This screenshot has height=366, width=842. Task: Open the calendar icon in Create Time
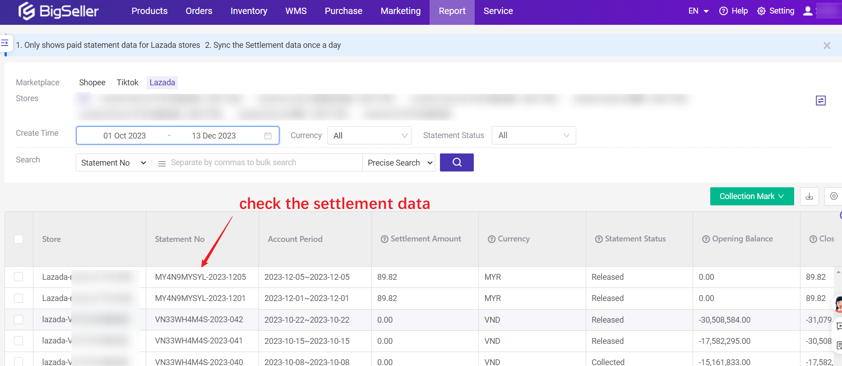click(x=268, y=136)
